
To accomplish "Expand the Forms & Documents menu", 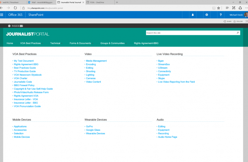I will (x=81, y=43).
